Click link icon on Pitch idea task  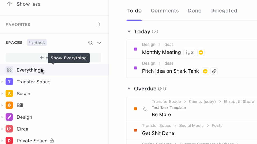(214, 71)
